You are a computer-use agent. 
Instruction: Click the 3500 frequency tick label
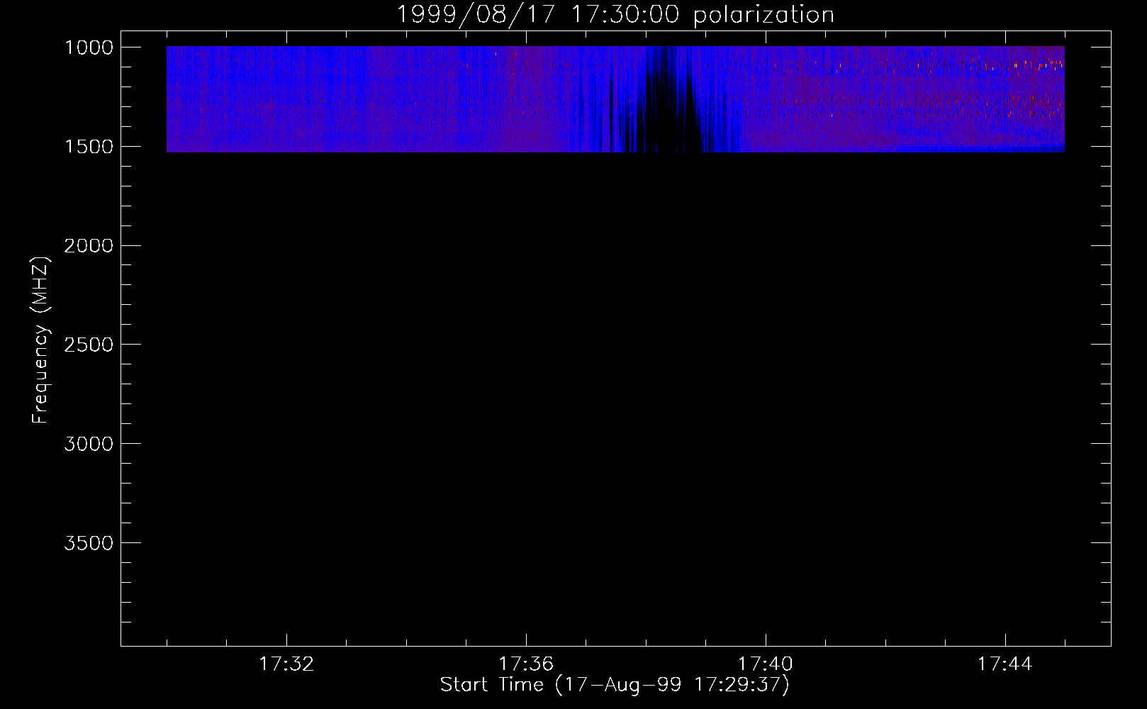(89, 544)
